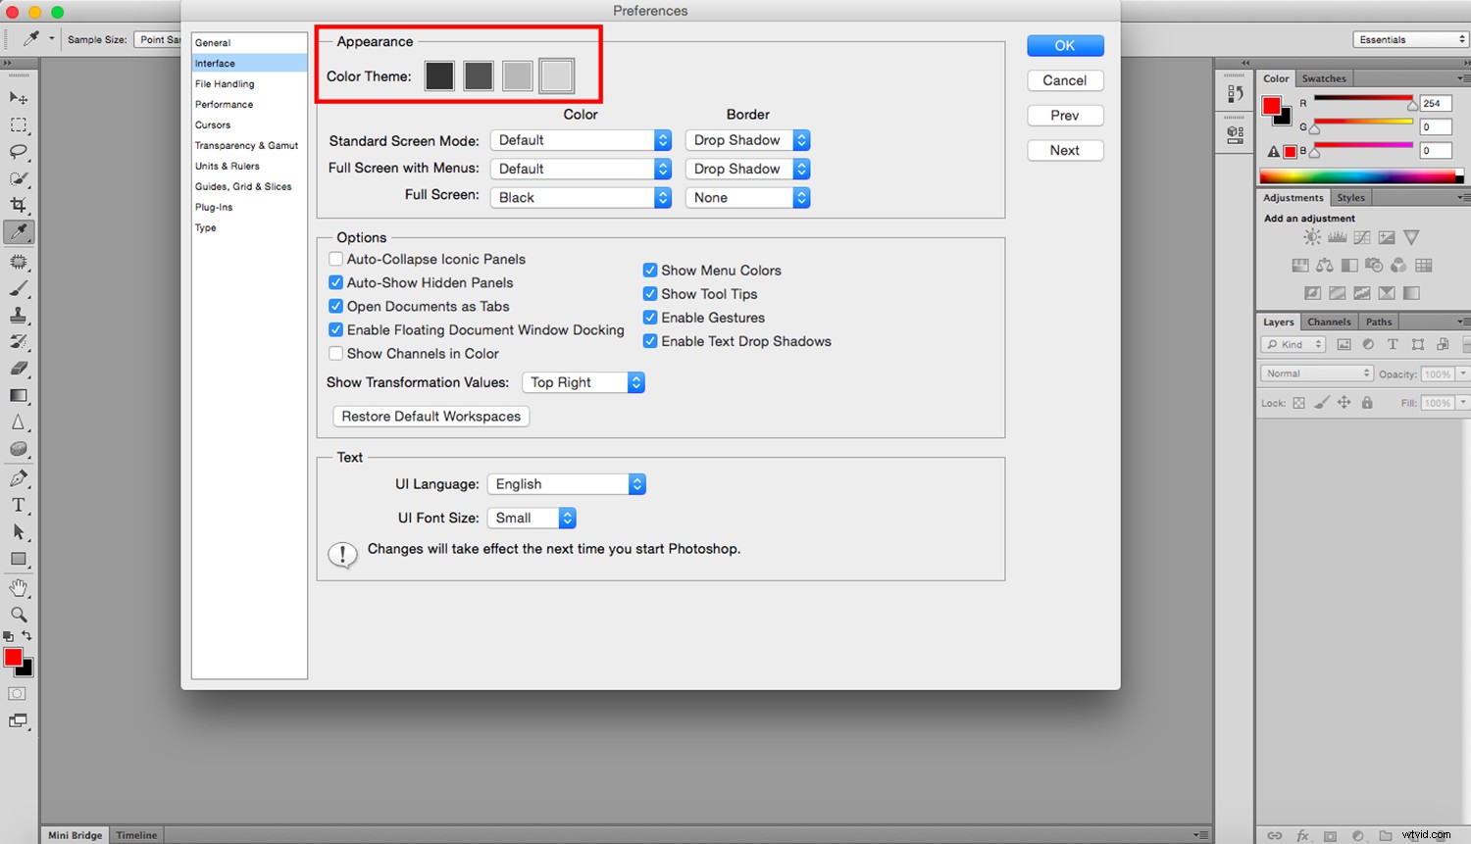Image resolution: width=1471 pixels, height=844 pixels.
Task: Confirm preferences by clicking OK
Action: 1065,45
